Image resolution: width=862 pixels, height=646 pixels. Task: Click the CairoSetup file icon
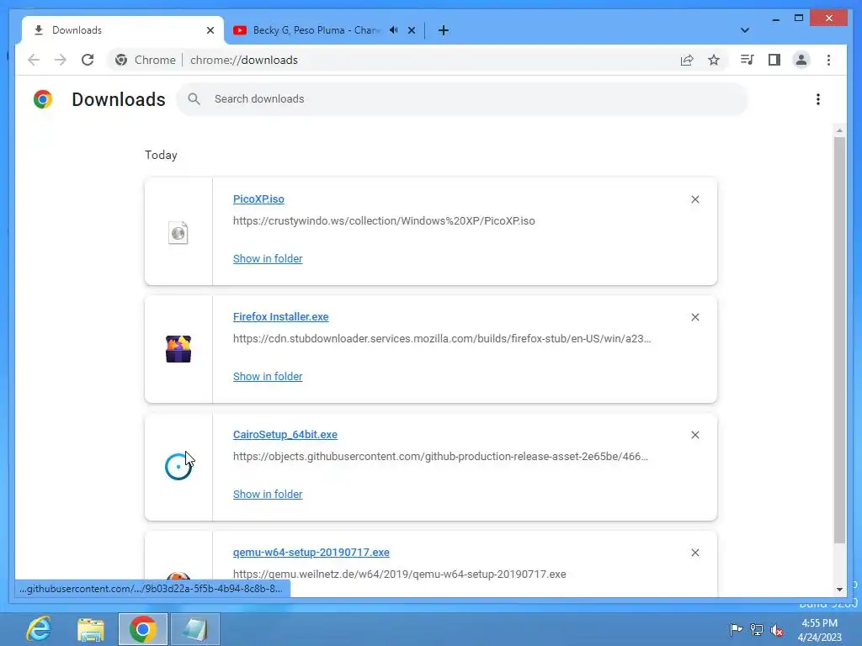pyautogui.click(x=178, y=467)
